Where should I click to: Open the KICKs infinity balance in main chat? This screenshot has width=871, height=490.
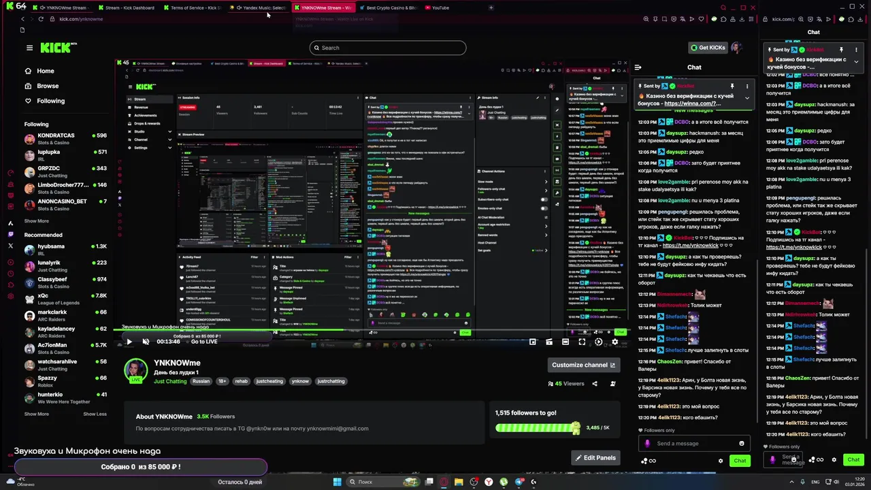[x=648, y=461]
